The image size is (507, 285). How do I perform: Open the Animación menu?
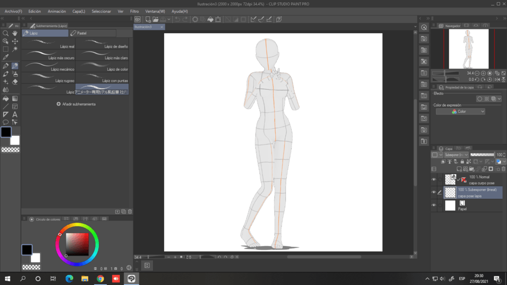click(57, 11)
